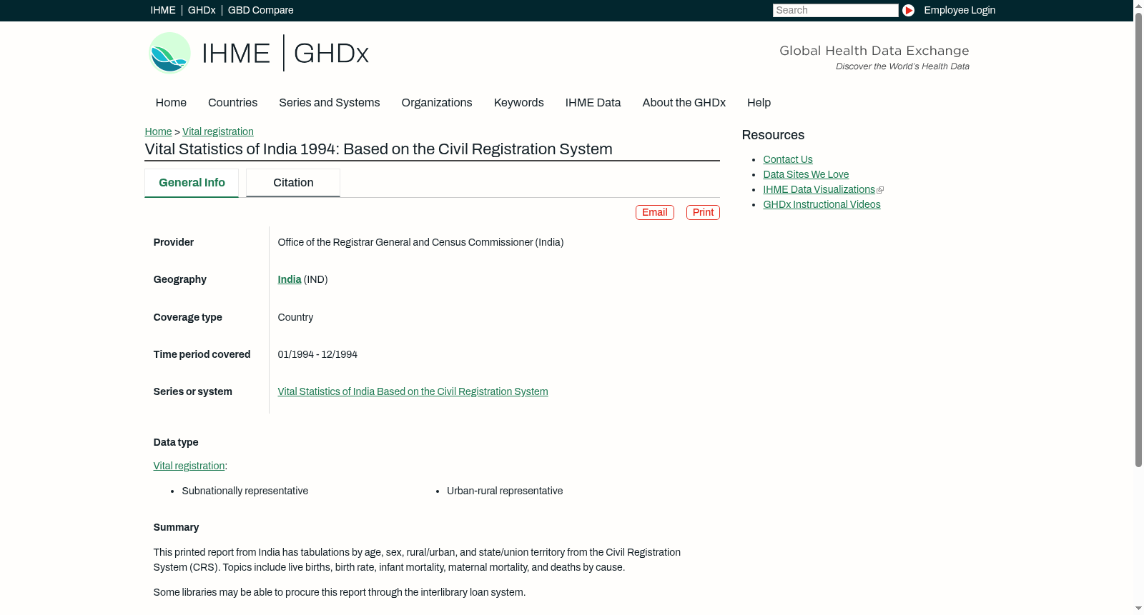Image resolution: width=1144 pixels, height=615 pixels.
Task: Click the red search go arrow
Action: pyautogui.click(x=908, y=10)
